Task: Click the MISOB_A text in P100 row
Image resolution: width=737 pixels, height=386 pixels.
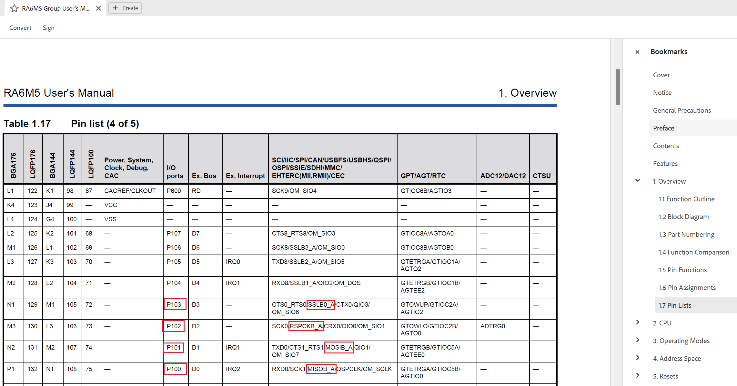Action: point(321,369)
